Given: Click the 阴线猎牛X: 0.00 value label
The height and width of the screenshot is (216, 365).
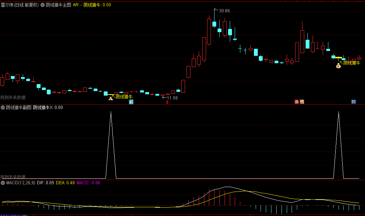Looking at the screenshot, I should click(x=48, y=107).
